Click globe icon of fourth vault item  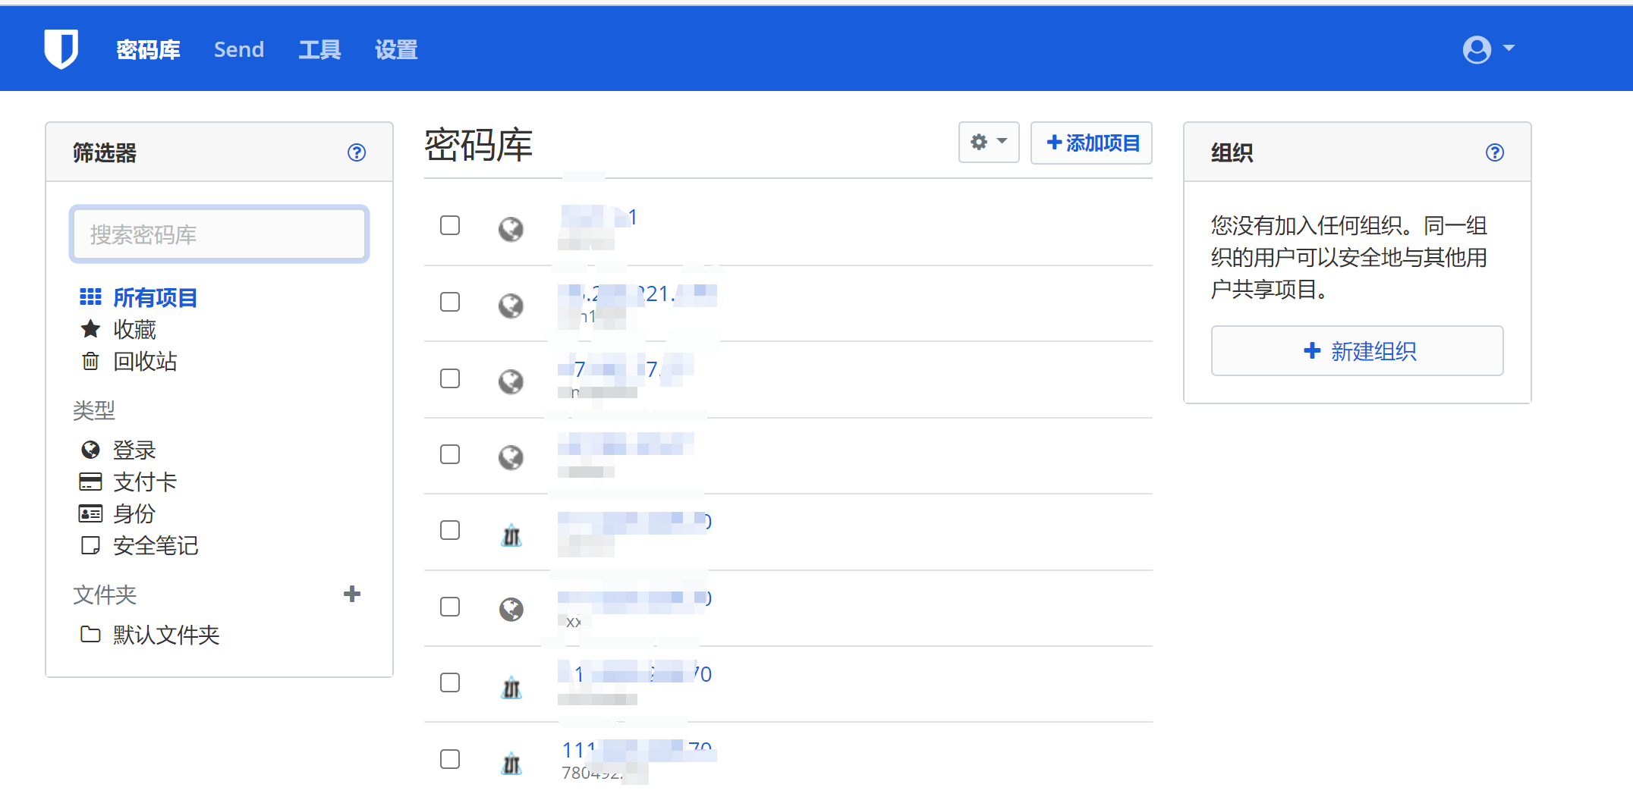pos(511,457)
